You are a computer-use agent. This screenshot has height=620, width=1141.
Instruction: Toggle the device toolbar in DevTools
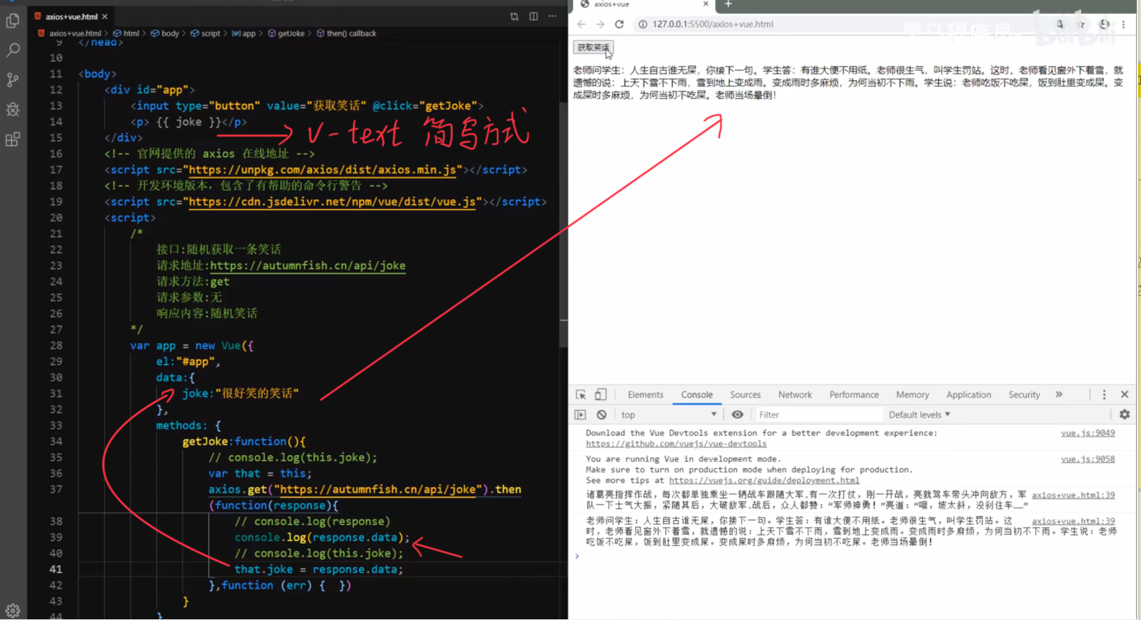[600, 395]
